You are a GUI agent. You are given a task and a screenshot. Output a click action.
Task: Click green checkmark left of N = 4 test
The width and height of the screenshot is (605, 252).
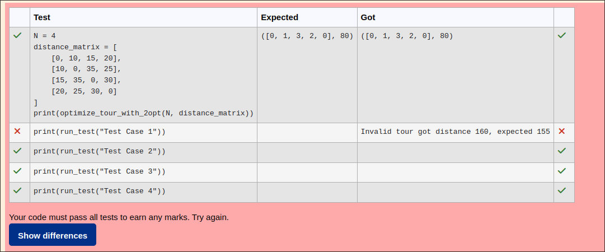(x=17, y=35)
